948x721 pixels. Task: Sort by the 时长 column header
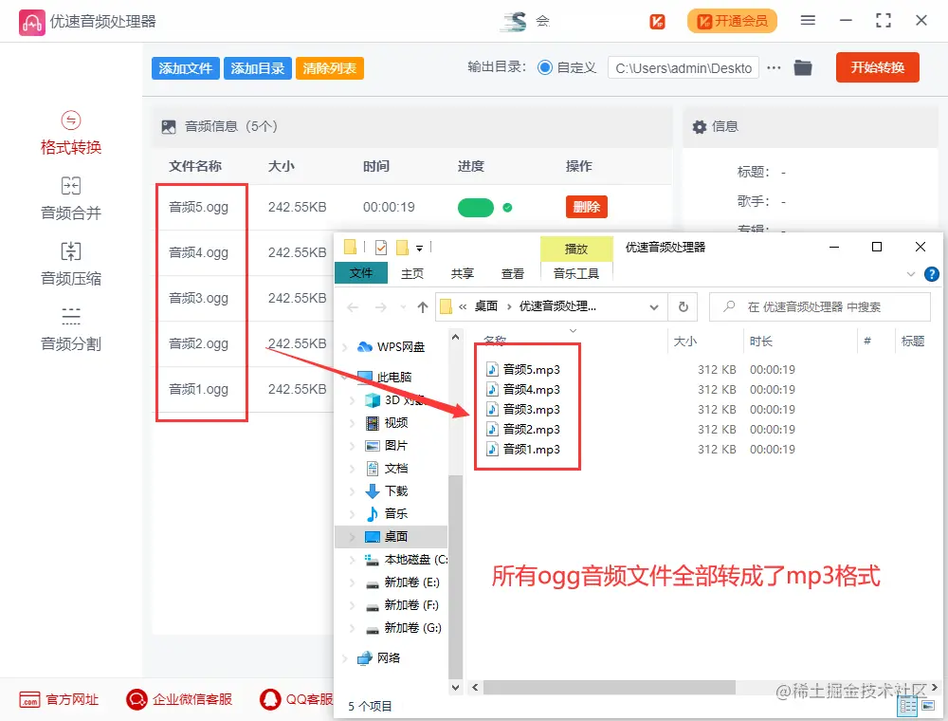[760, 342]
